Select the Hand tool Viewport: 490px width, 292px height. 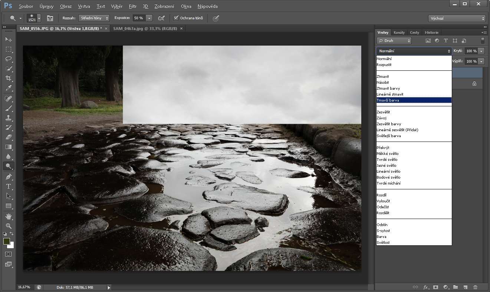(x=9, y=216)
